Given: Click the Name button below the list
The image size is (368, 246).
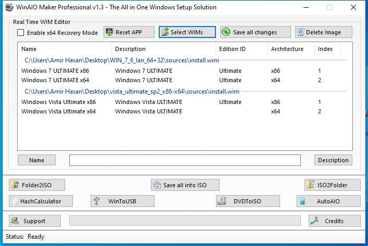Looking at the screenshot, I should coord(36,160).
